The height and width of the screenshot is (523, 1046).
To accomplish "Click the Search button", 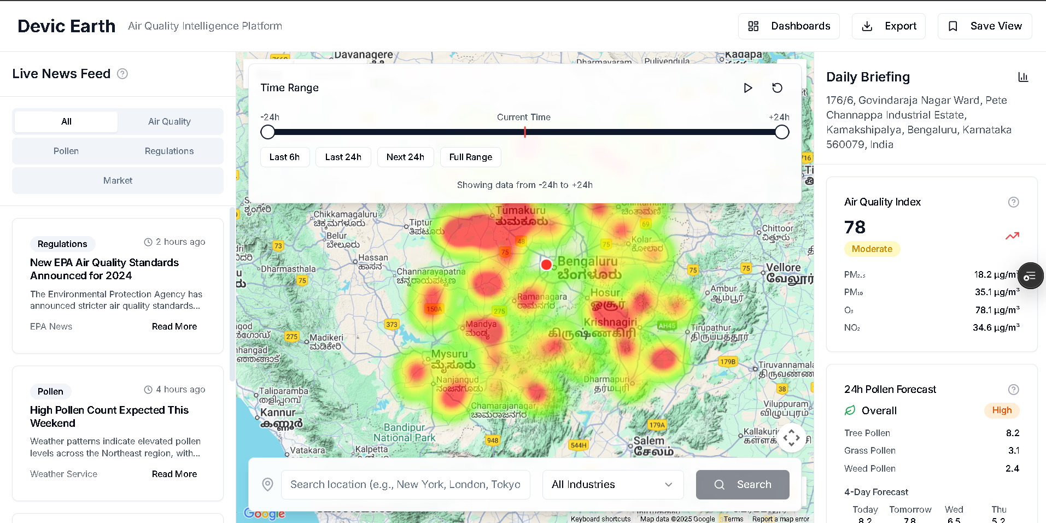I will pos(743,485).
